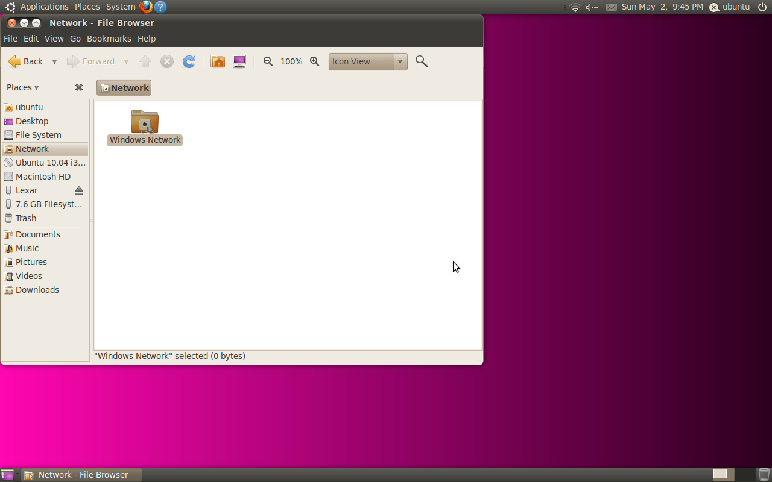Switch to the second workspace

pos(745,474)
